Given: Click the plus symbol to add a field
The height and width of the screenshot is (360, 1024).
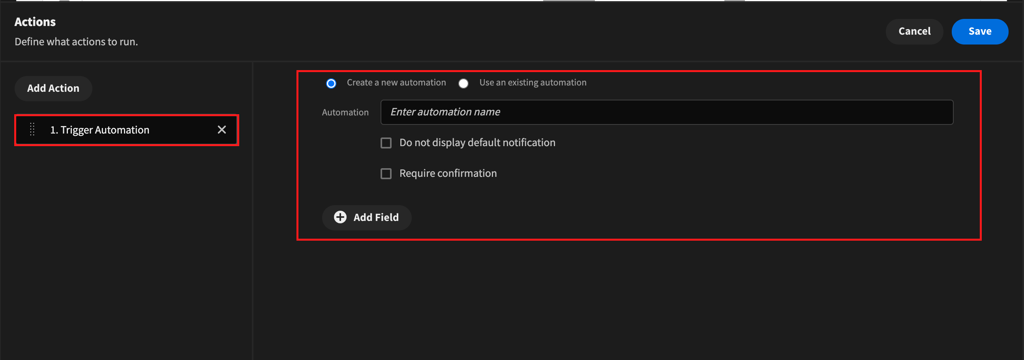Looking at the screenshot, I should tap(340, 217).
